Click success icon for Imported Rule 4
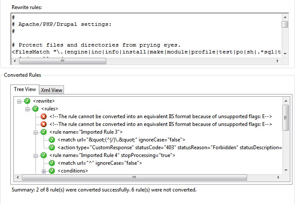295x204 pixels. point(44,155)
